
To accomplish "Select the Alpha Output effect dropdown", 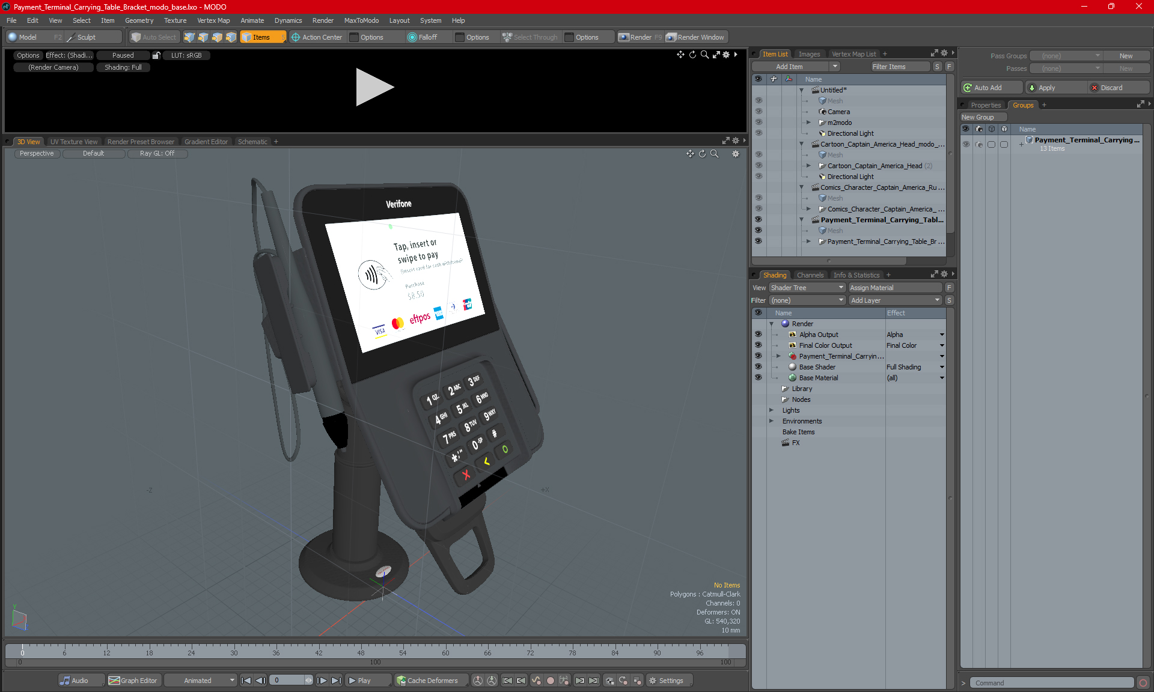I will pyautogui.click(x=941, y=333).
